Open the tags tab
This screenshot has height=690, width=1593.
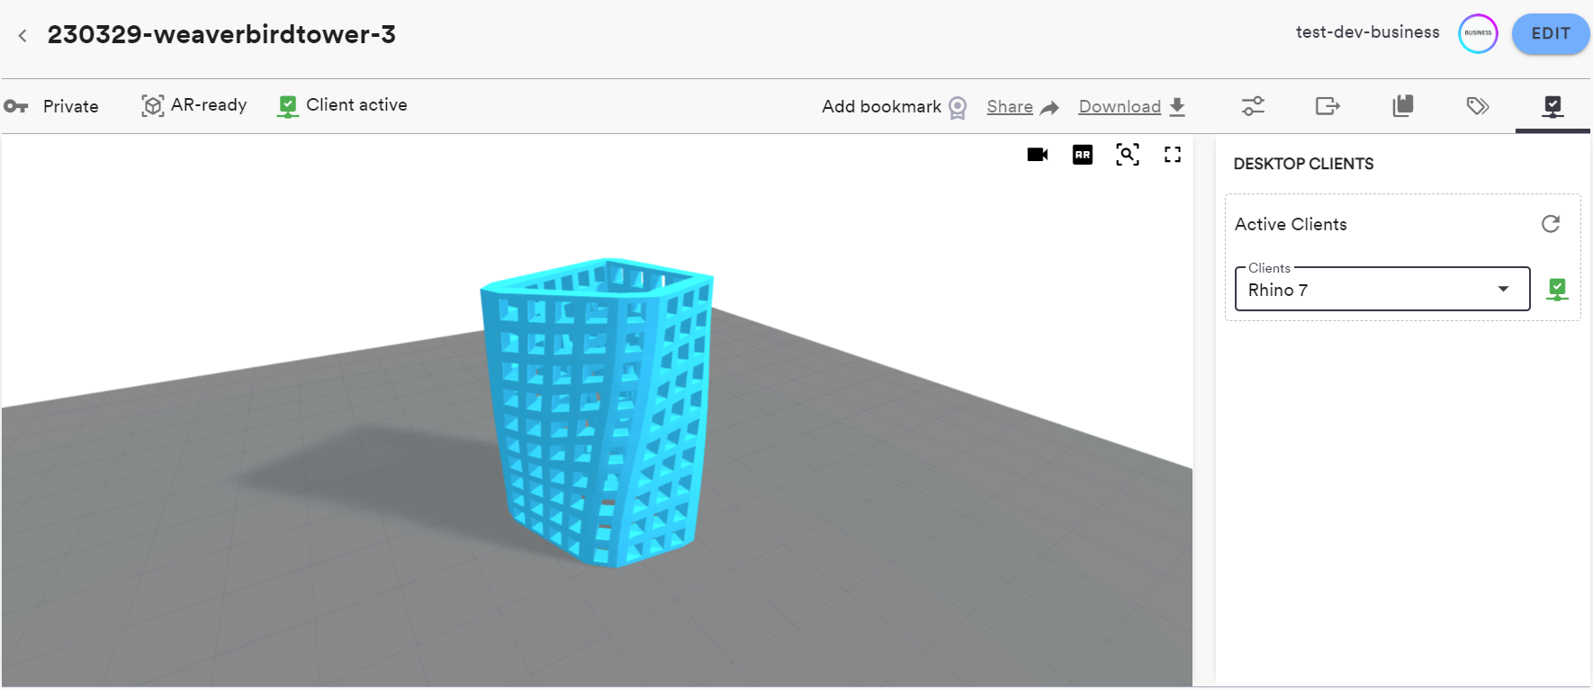pos(1477,106)
